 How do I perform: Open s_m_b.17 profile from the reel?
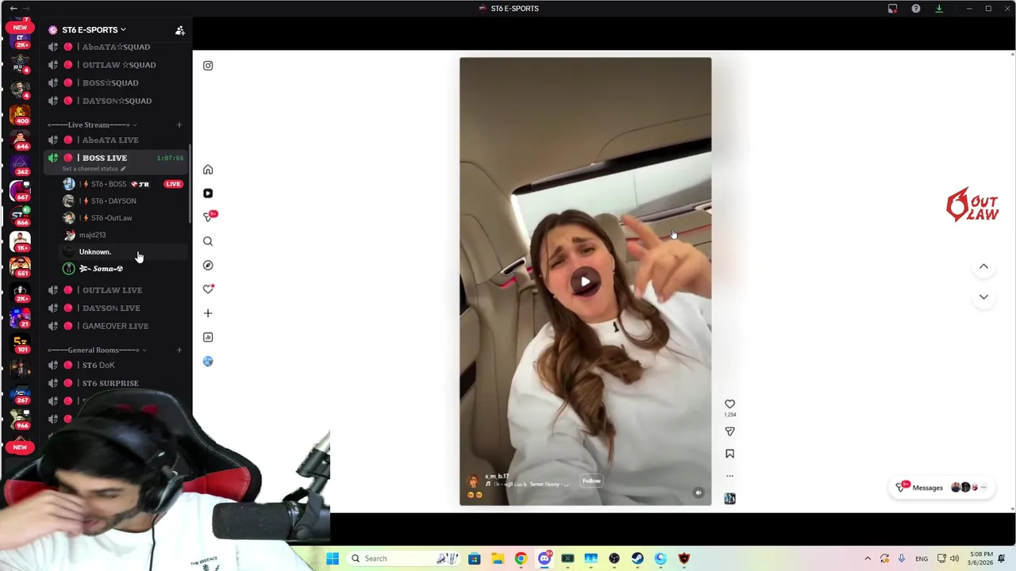coord(497,476)
